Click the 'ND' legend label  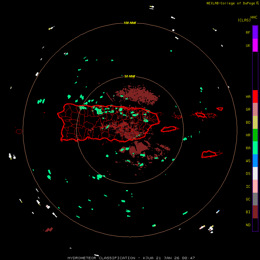[248, 225]
